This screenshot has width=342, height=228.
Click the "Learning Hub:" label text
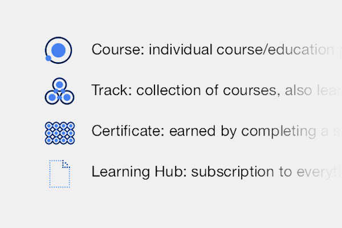(139, 172)
